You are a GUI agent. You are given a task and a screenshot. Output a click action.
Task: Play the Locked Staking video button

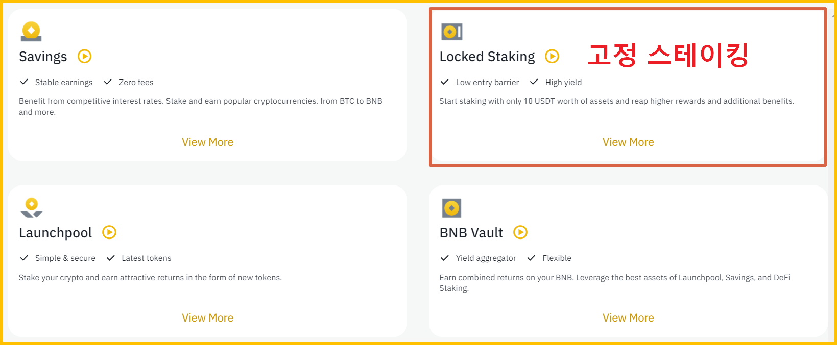[552, 56]
